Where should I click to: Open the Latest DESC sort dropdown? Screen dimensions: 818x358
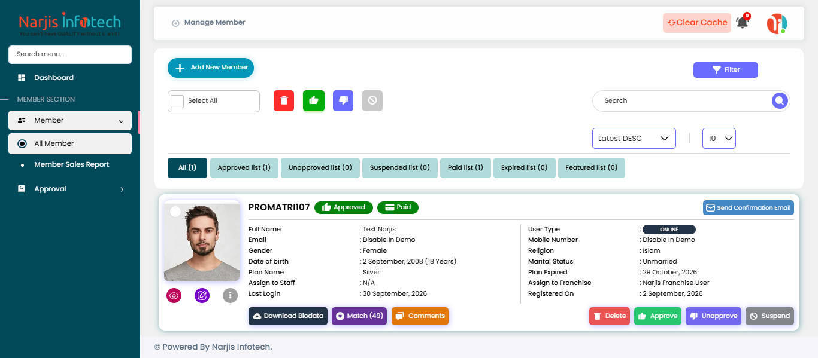pos(634,138)
